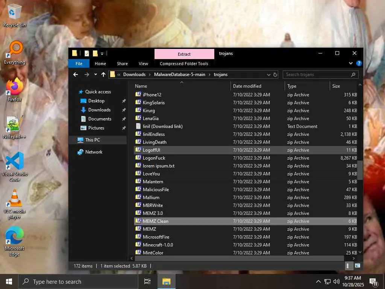Open the File Explorer Help icon
This screenshot has height=289, width=385.
[x=359, y=64]
